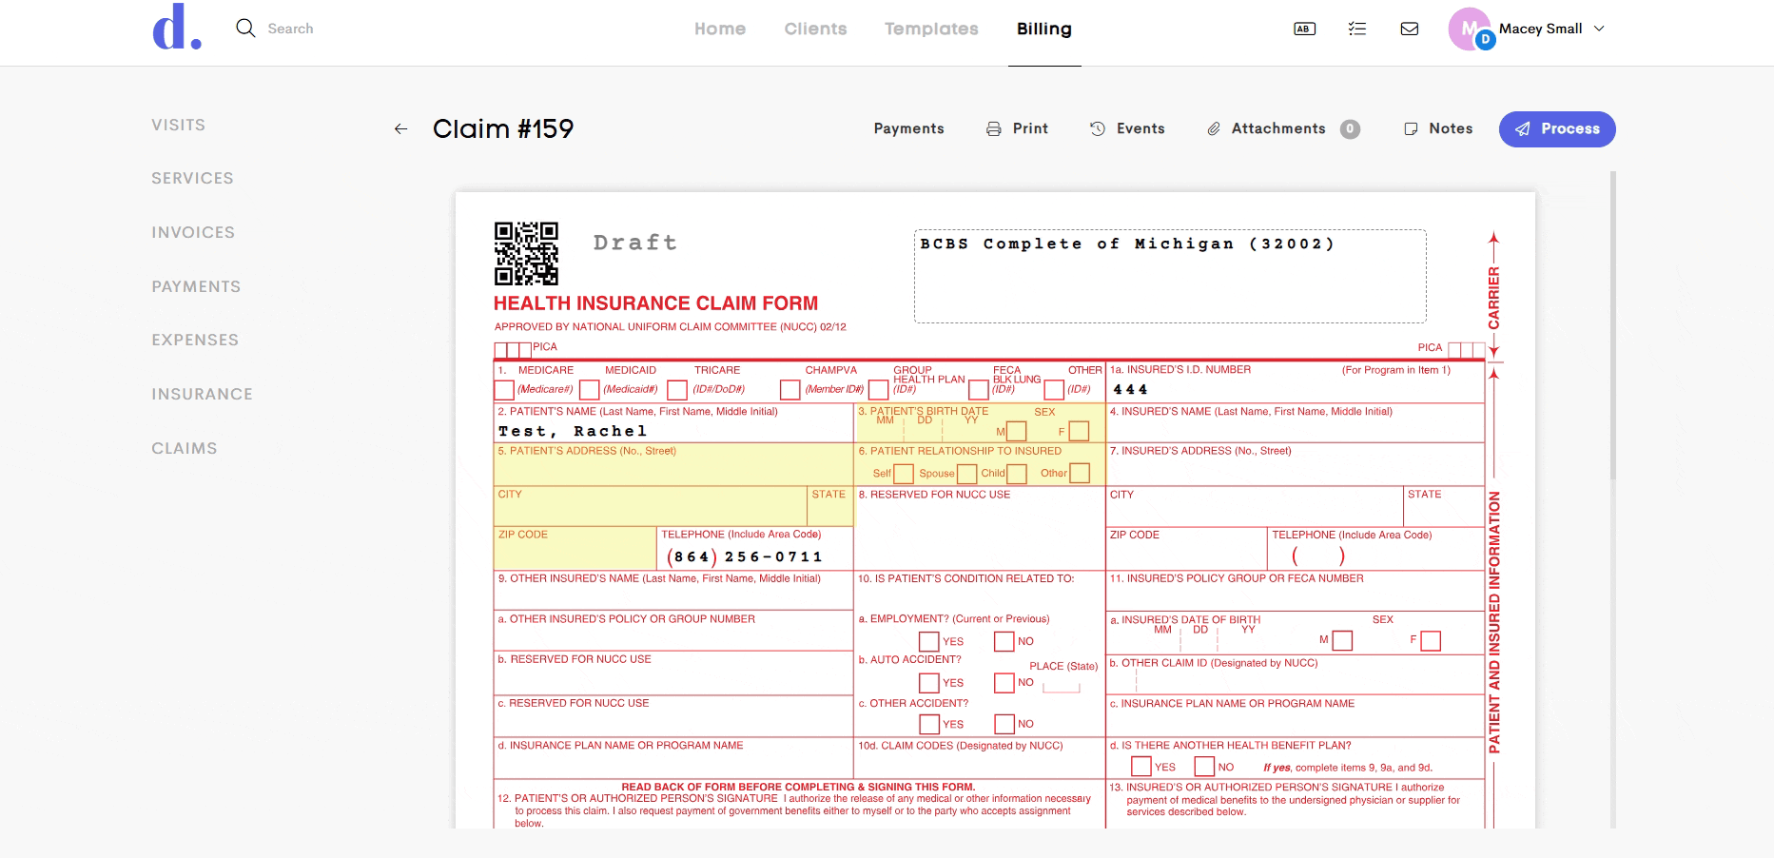
Task: Click the app logo in the header
Action: coord(177,28)
